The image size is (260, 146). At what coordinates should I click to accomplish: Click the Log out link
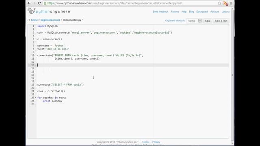point(225,12)
